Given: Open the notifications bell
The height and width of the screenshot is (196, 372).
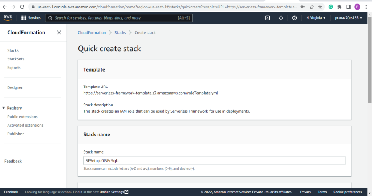Looking at the screenshot, I should pos(281,18).
